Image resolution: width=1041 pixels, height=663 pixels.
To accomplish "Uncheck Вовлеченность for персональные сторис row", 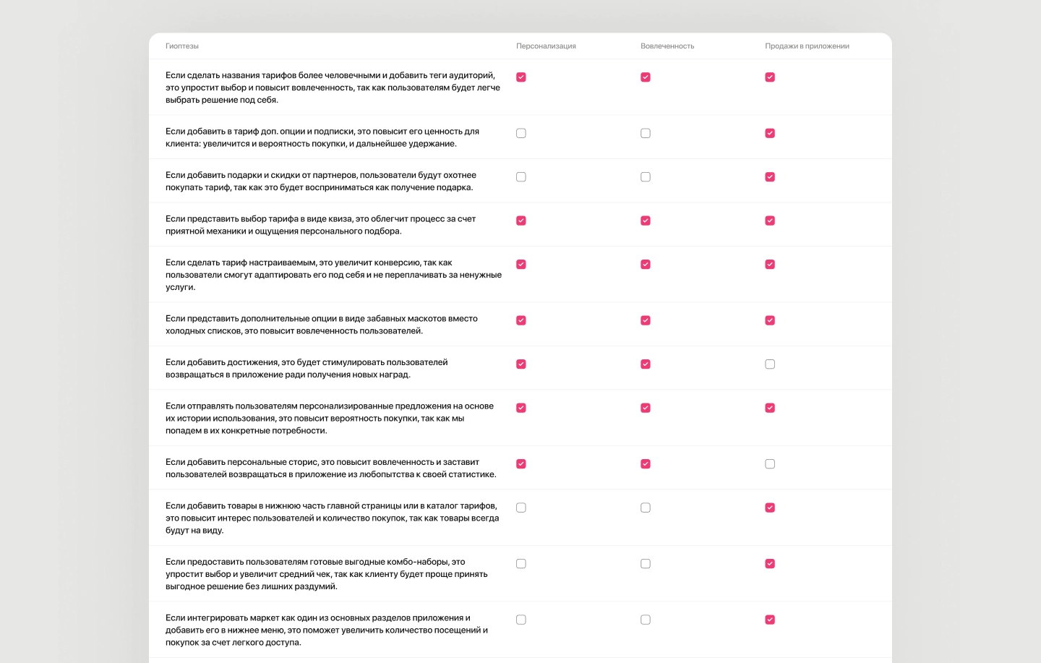I will pos(646,464).
